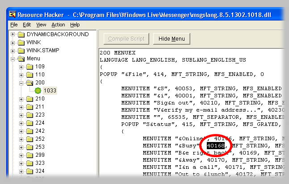
Task: Expand the DYNAMICBACKGROUND tree node
Action: [x=13, y=34]
